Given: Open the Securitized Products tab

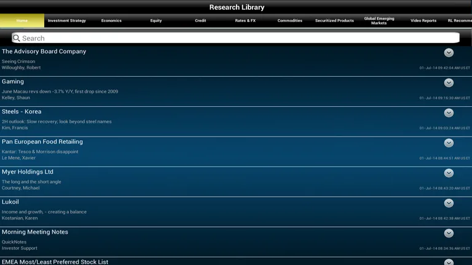Looking at the screenshot, I should [334, 20].
